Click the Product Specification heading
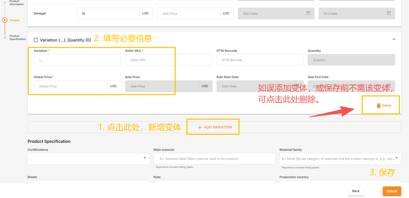This screenshot has width=409, height=198. click(49, 141)
